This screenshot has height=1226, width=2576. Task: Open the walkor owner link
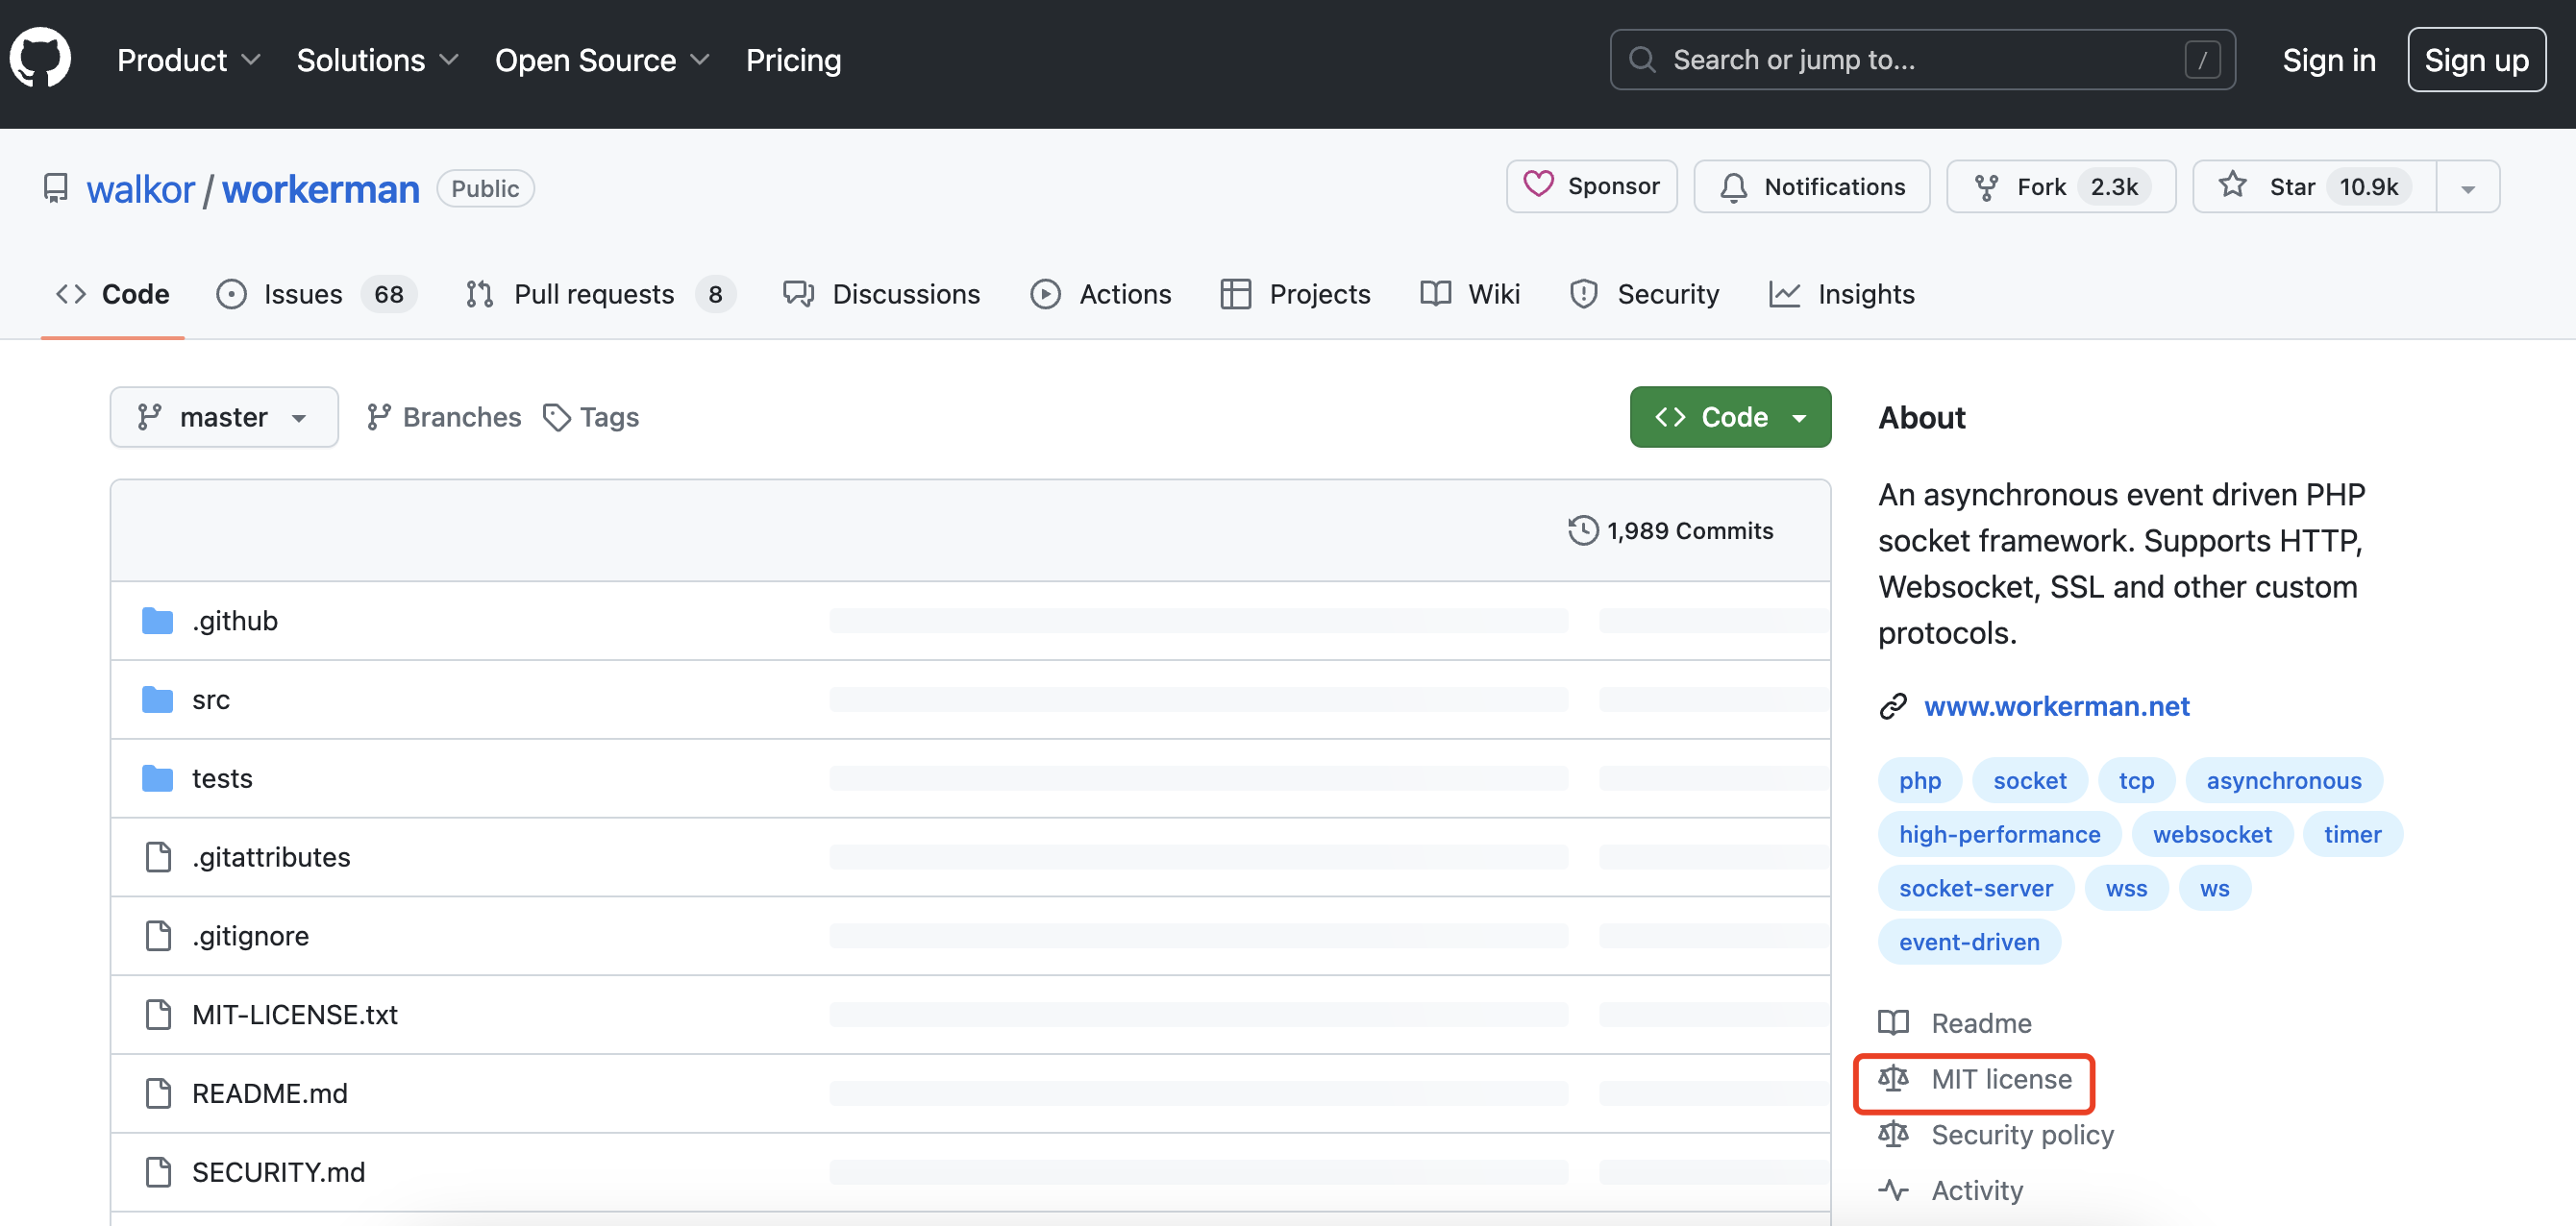coord(140,188)
